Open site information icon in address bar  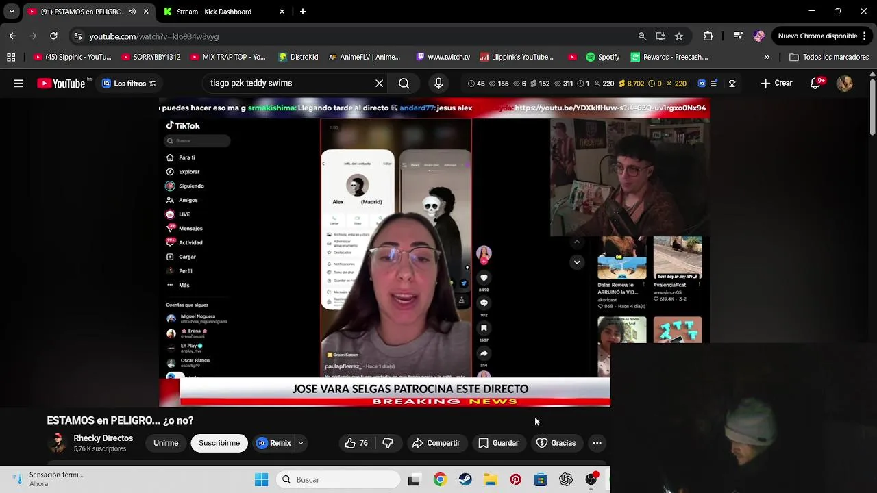click(x=77, y=36)
